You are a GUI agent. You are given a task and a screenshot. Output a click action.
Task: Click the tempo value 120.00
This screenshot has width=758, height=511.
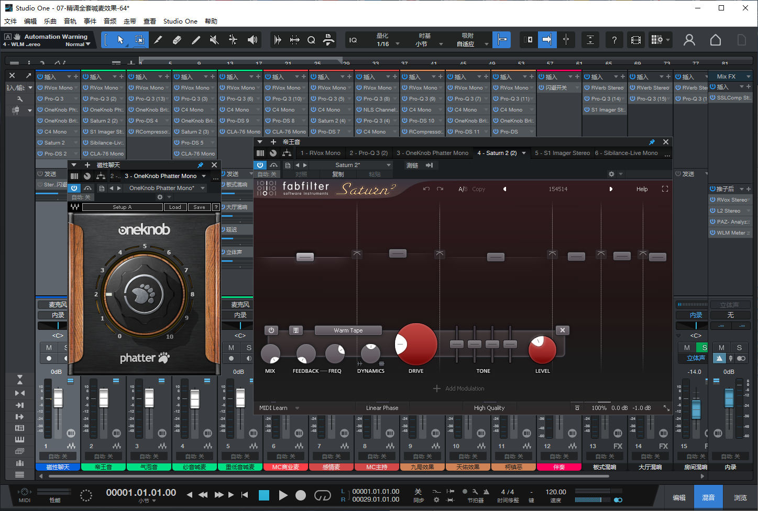[x=555, y=492]
